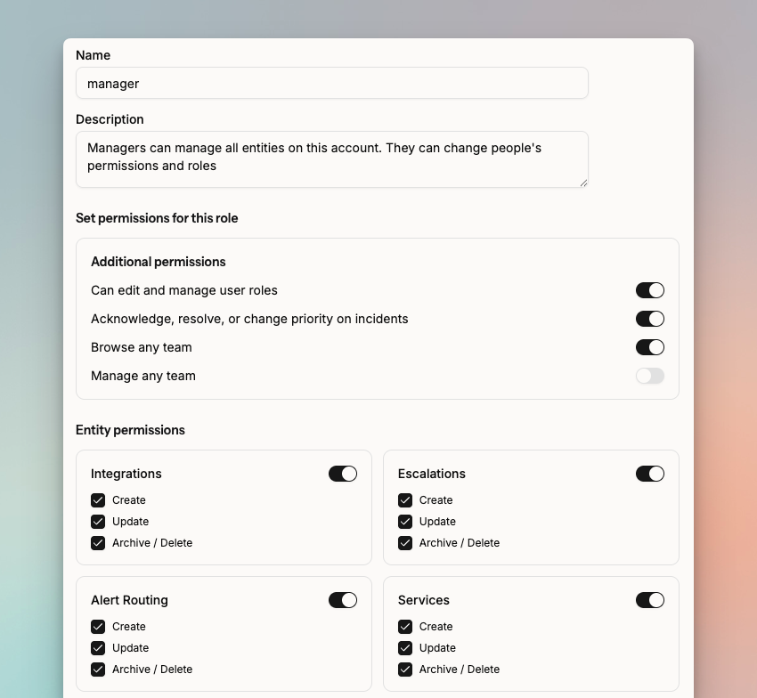The width and height of the screenshot is (757, 698).
Task: Click the 'Browse any team' label
Action: pos(142,347)
